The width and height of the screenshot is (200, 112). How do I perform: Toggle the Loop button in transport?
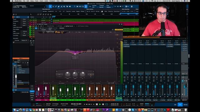click(107, 104)
